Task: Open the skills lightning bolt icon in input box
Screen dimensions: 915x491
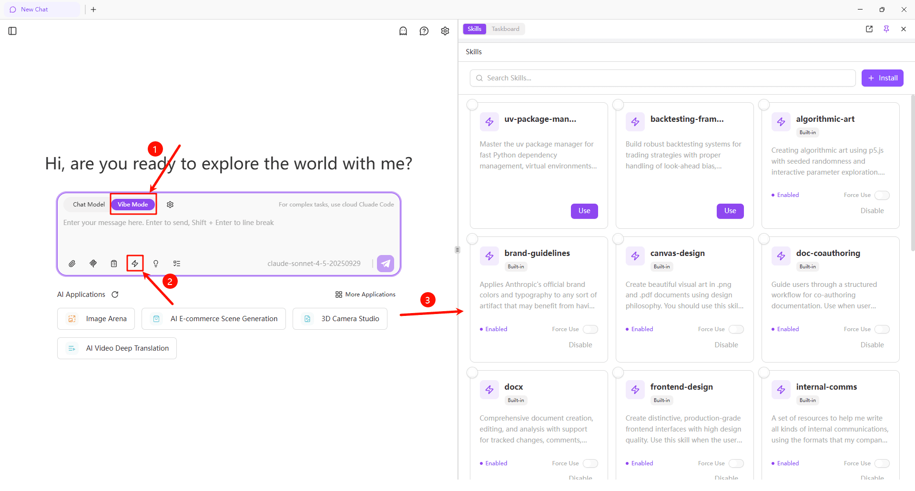Action: [135, 264]
